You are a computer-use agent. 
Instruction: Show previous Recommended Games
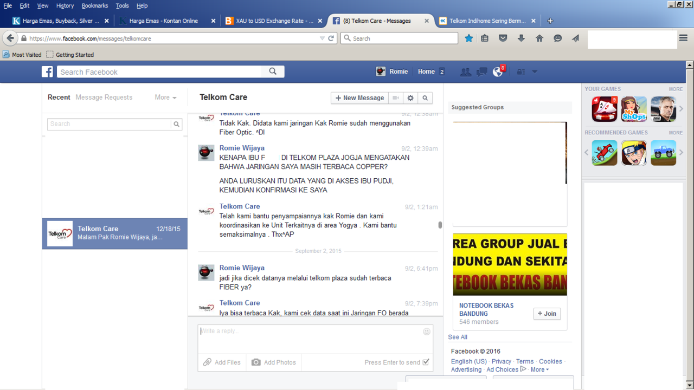(x=587, y=153)
